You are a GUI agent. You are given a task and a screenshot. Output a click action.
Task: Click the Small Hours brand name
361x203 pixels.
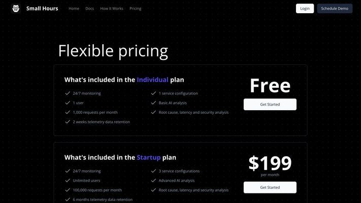click(x=42, y=9)
